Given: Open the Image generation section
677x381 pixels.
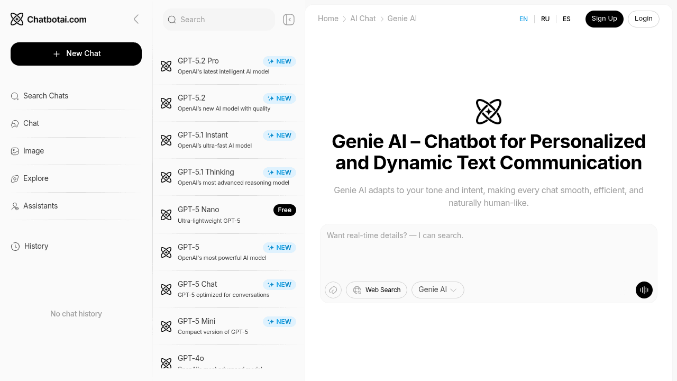Looking at the screenshot, I should (x=33, y=151).
